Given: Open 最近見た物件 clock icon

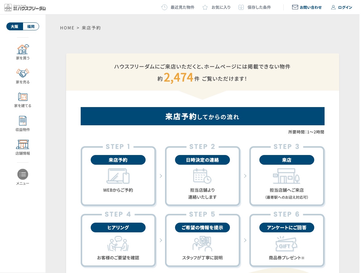Looking at the screenshot, I should pos(164,7).
